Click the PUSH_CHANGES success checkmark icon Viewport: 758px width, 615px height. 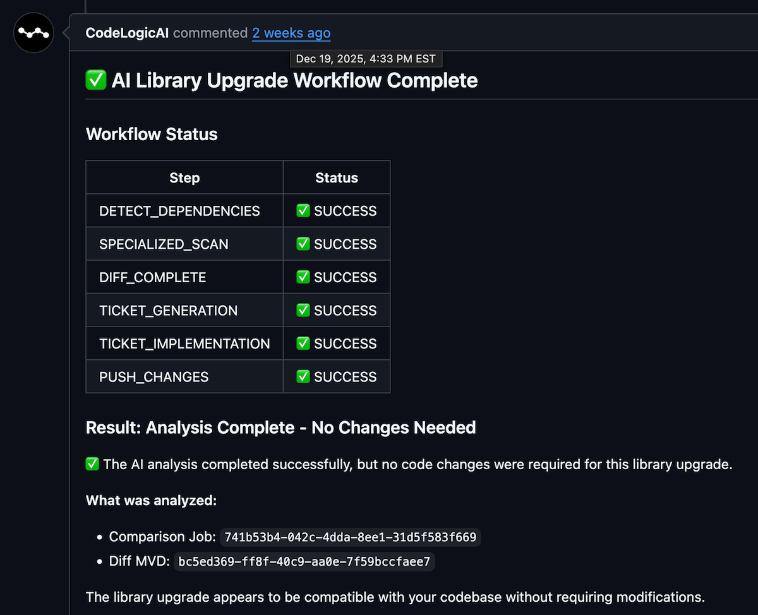(303, 377)
